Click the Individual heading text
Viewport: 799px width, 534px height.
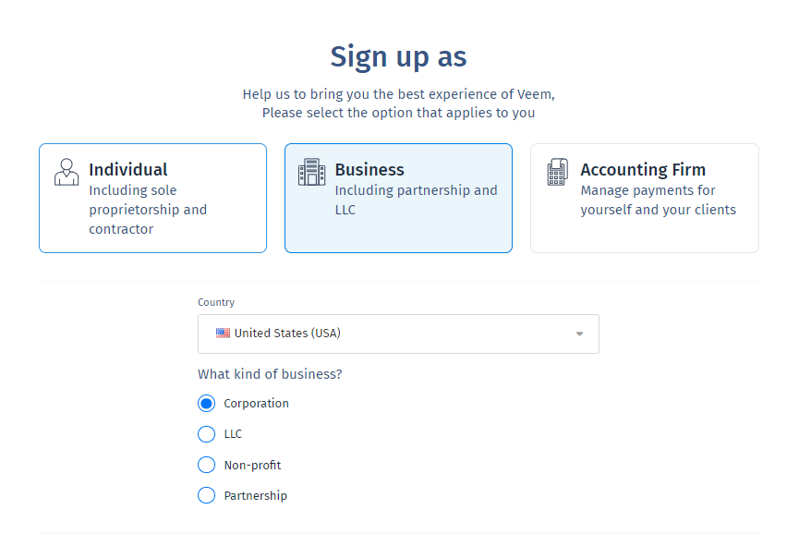[128, 170]
